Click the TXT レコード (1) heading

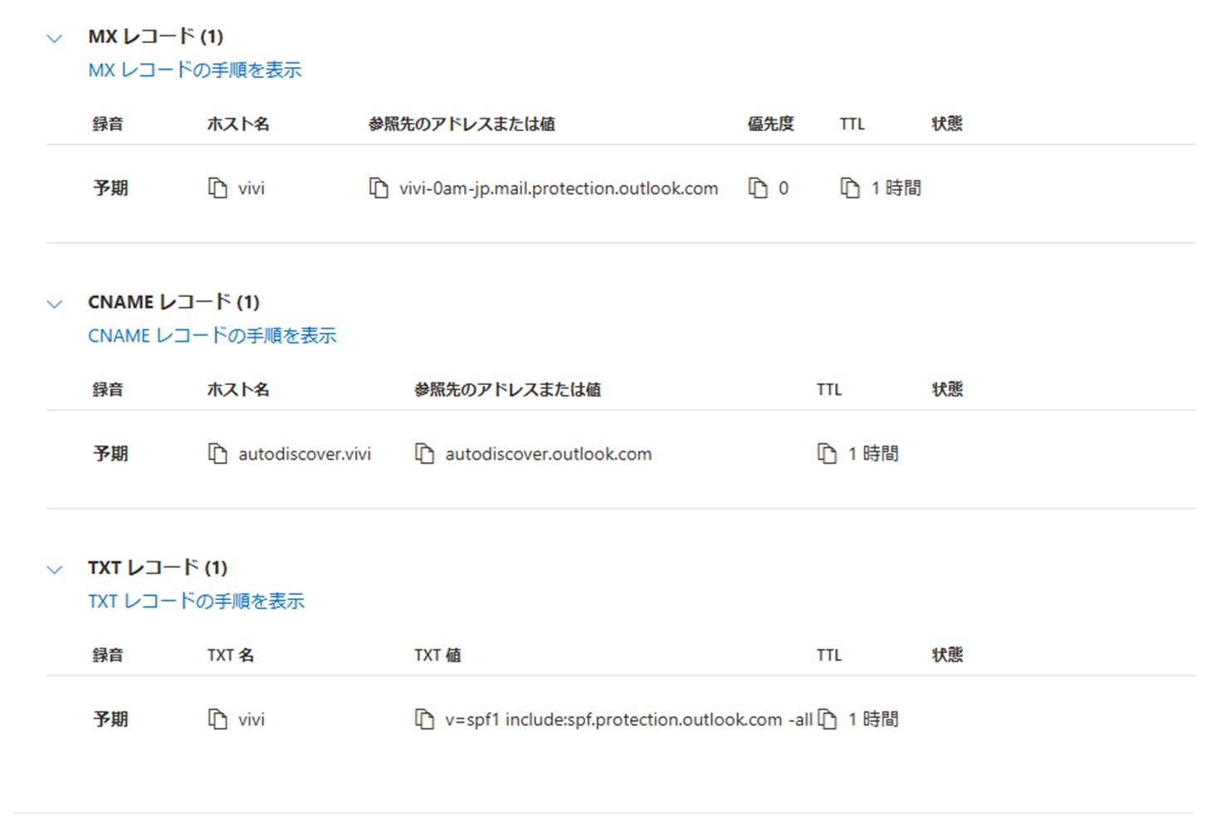(158, 568)
